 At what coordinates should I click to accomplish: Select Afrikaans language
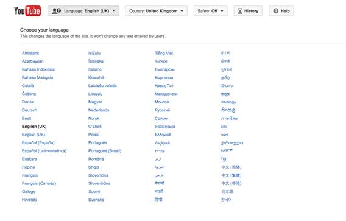click(30, 53)
